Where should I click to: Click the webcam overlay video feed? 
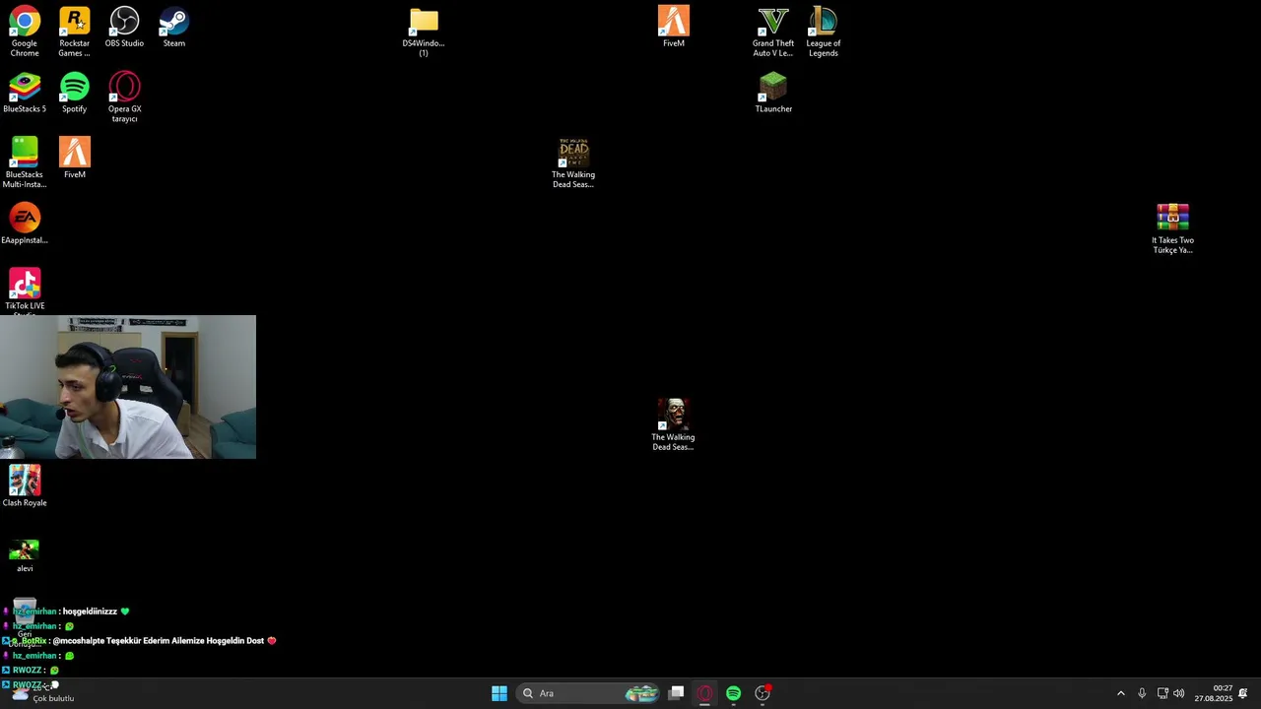pos(128,387)
